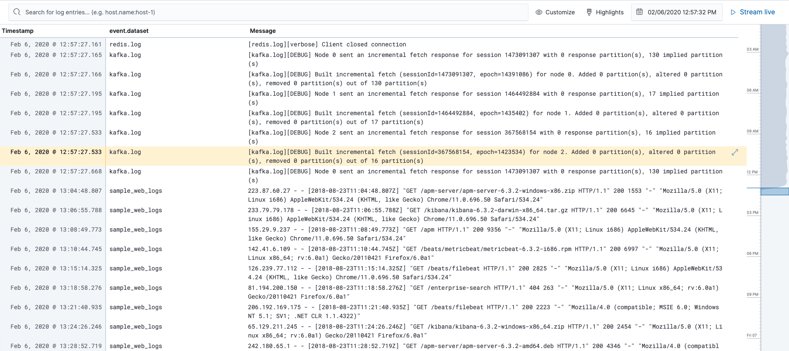Select the Message column header
789x351 pixels.
point(263,31)
